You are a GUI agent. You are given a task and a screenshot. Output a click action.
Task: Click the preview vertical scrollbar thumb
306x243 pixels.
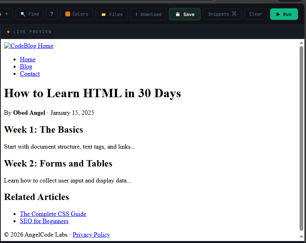[301, 138]
